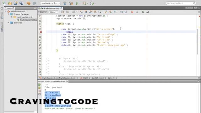Close the Output SwitchStatement run tab
This screenshot has height=113, width=201.
[67, 82]
